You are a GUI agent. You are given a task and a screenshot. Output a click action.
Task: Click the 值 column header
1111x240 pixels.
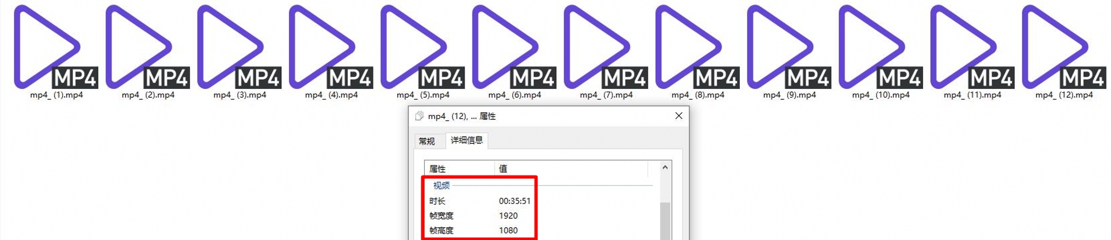[x=571, y=168]
